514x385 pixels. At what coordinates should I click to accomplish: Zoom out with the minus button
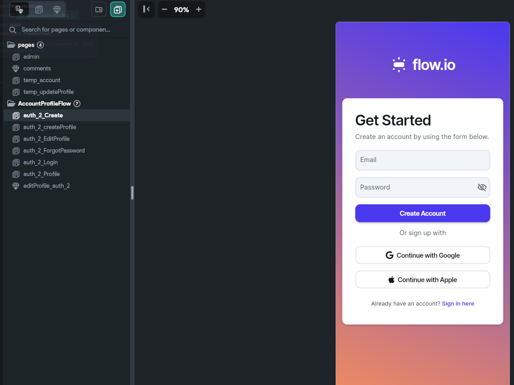tap(164, 9)
